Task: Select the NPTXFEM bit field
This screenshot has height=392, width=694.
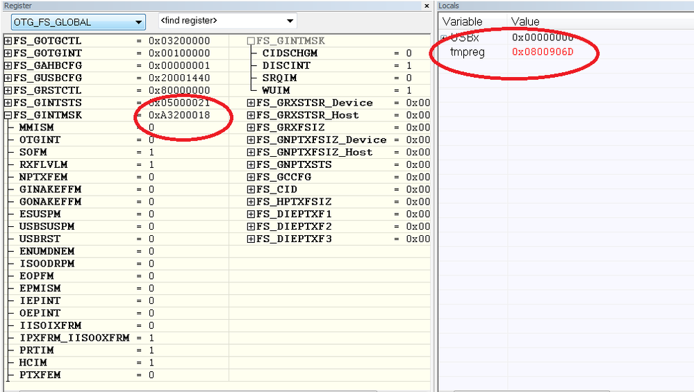Action: click(43, 177)
